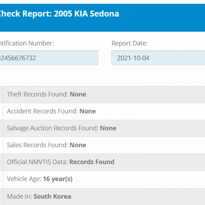This screenshot has height=205, width=205.
Task: Click the Records Found value for NMVTIS
Action: 92,162
